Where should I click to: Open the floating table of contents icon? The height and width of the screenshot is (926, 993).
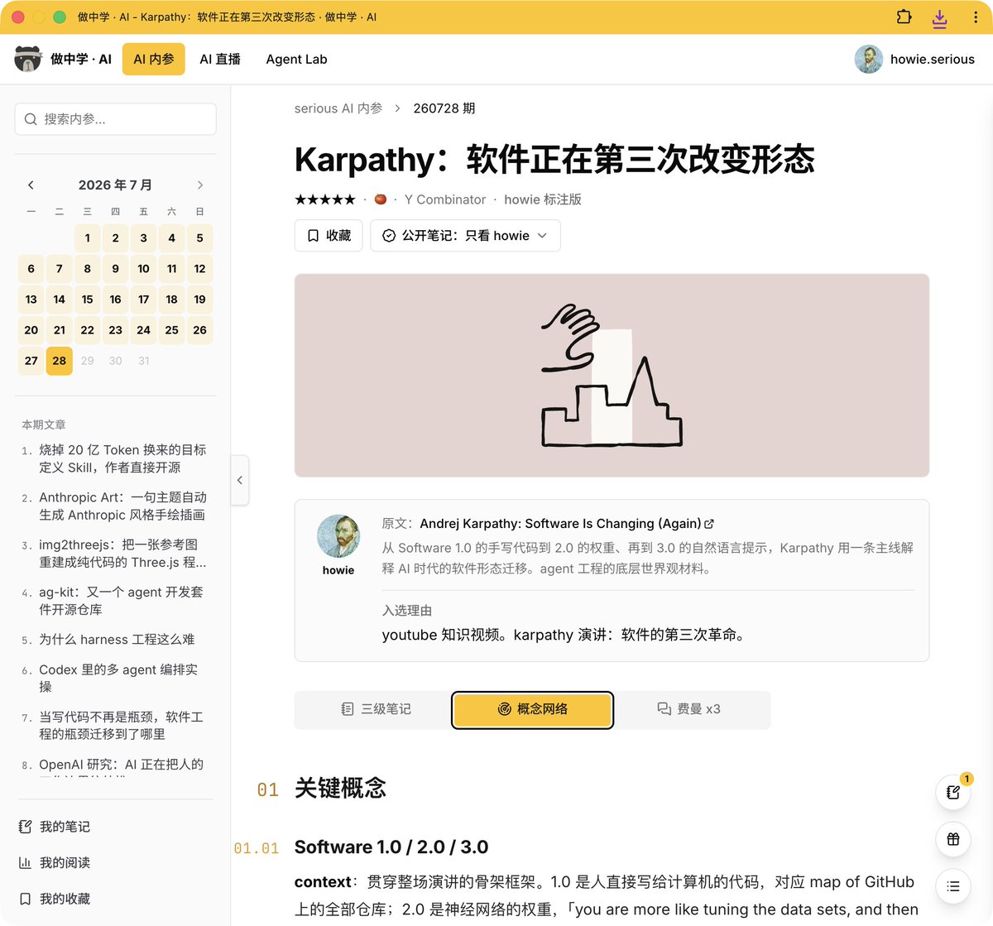click(952, 886)
